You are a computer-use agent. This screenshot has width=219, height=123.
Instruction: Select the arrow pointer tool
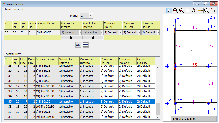coord(169,11)
